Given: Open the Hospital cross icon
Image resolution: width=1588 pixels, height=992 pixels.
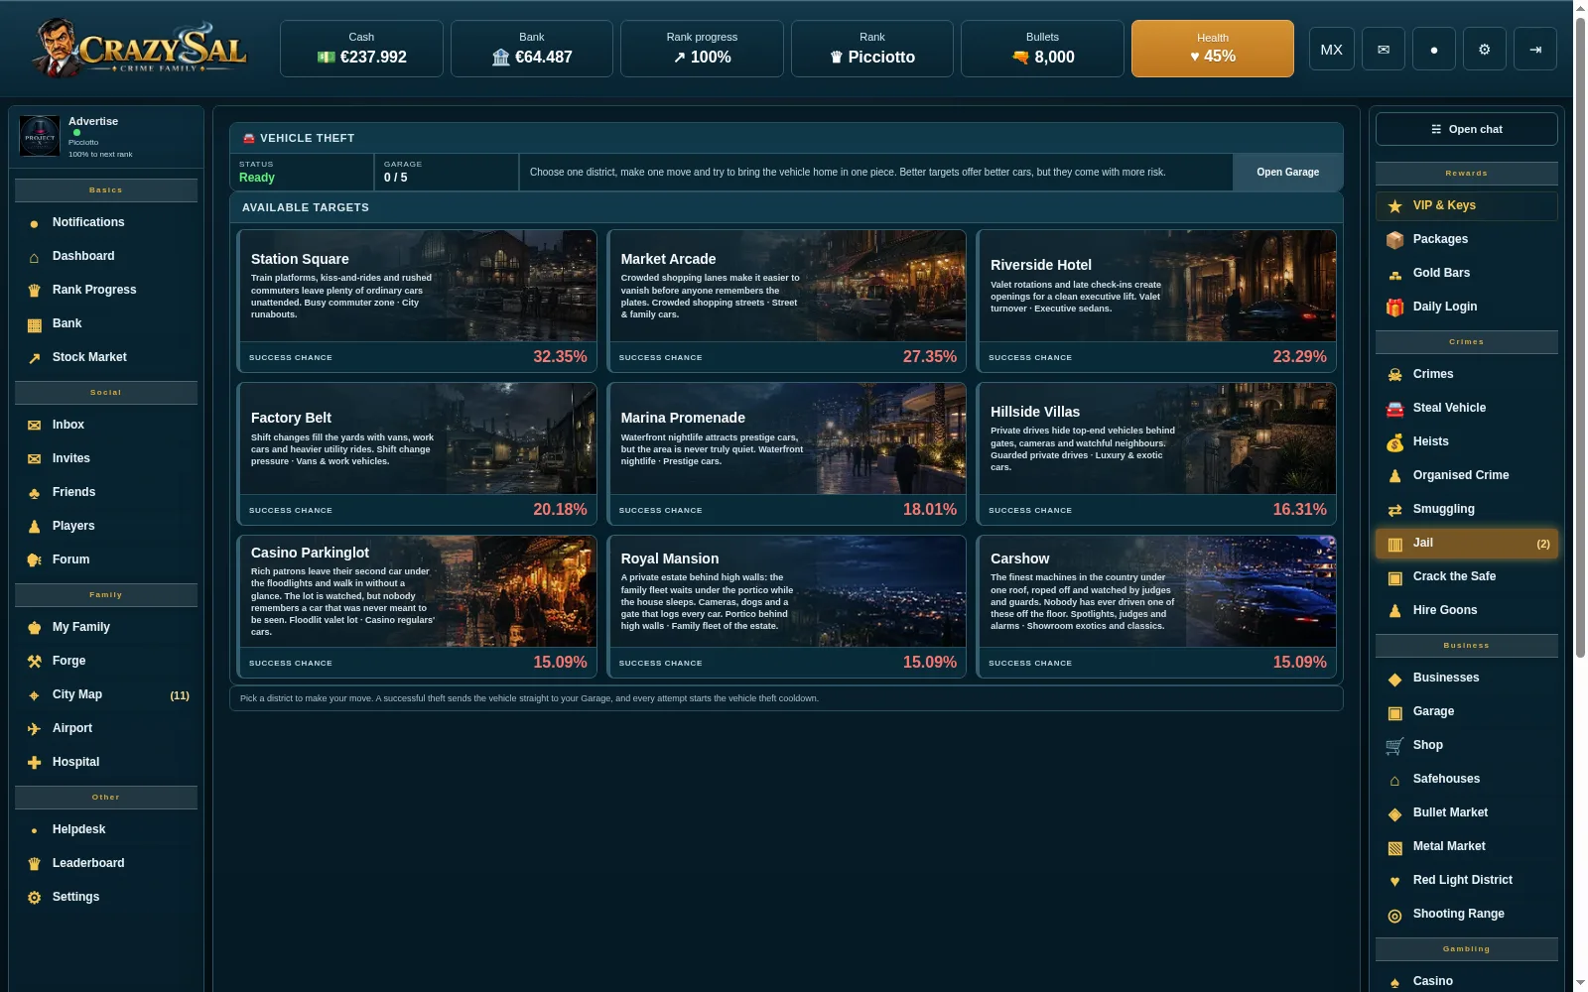Looking at the screenshot, I should coord(35,763).
